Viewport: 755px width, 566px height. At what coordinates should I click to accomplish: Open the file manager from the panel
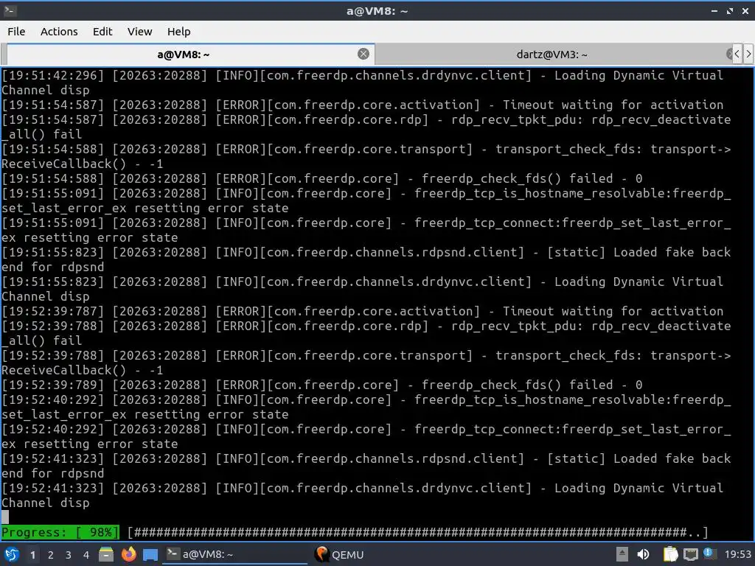(x=106, y=554)
